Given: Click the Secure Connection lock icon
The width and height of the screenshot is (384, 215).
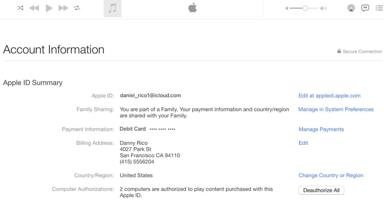Looking at the screenshot, I should point(339,51).
